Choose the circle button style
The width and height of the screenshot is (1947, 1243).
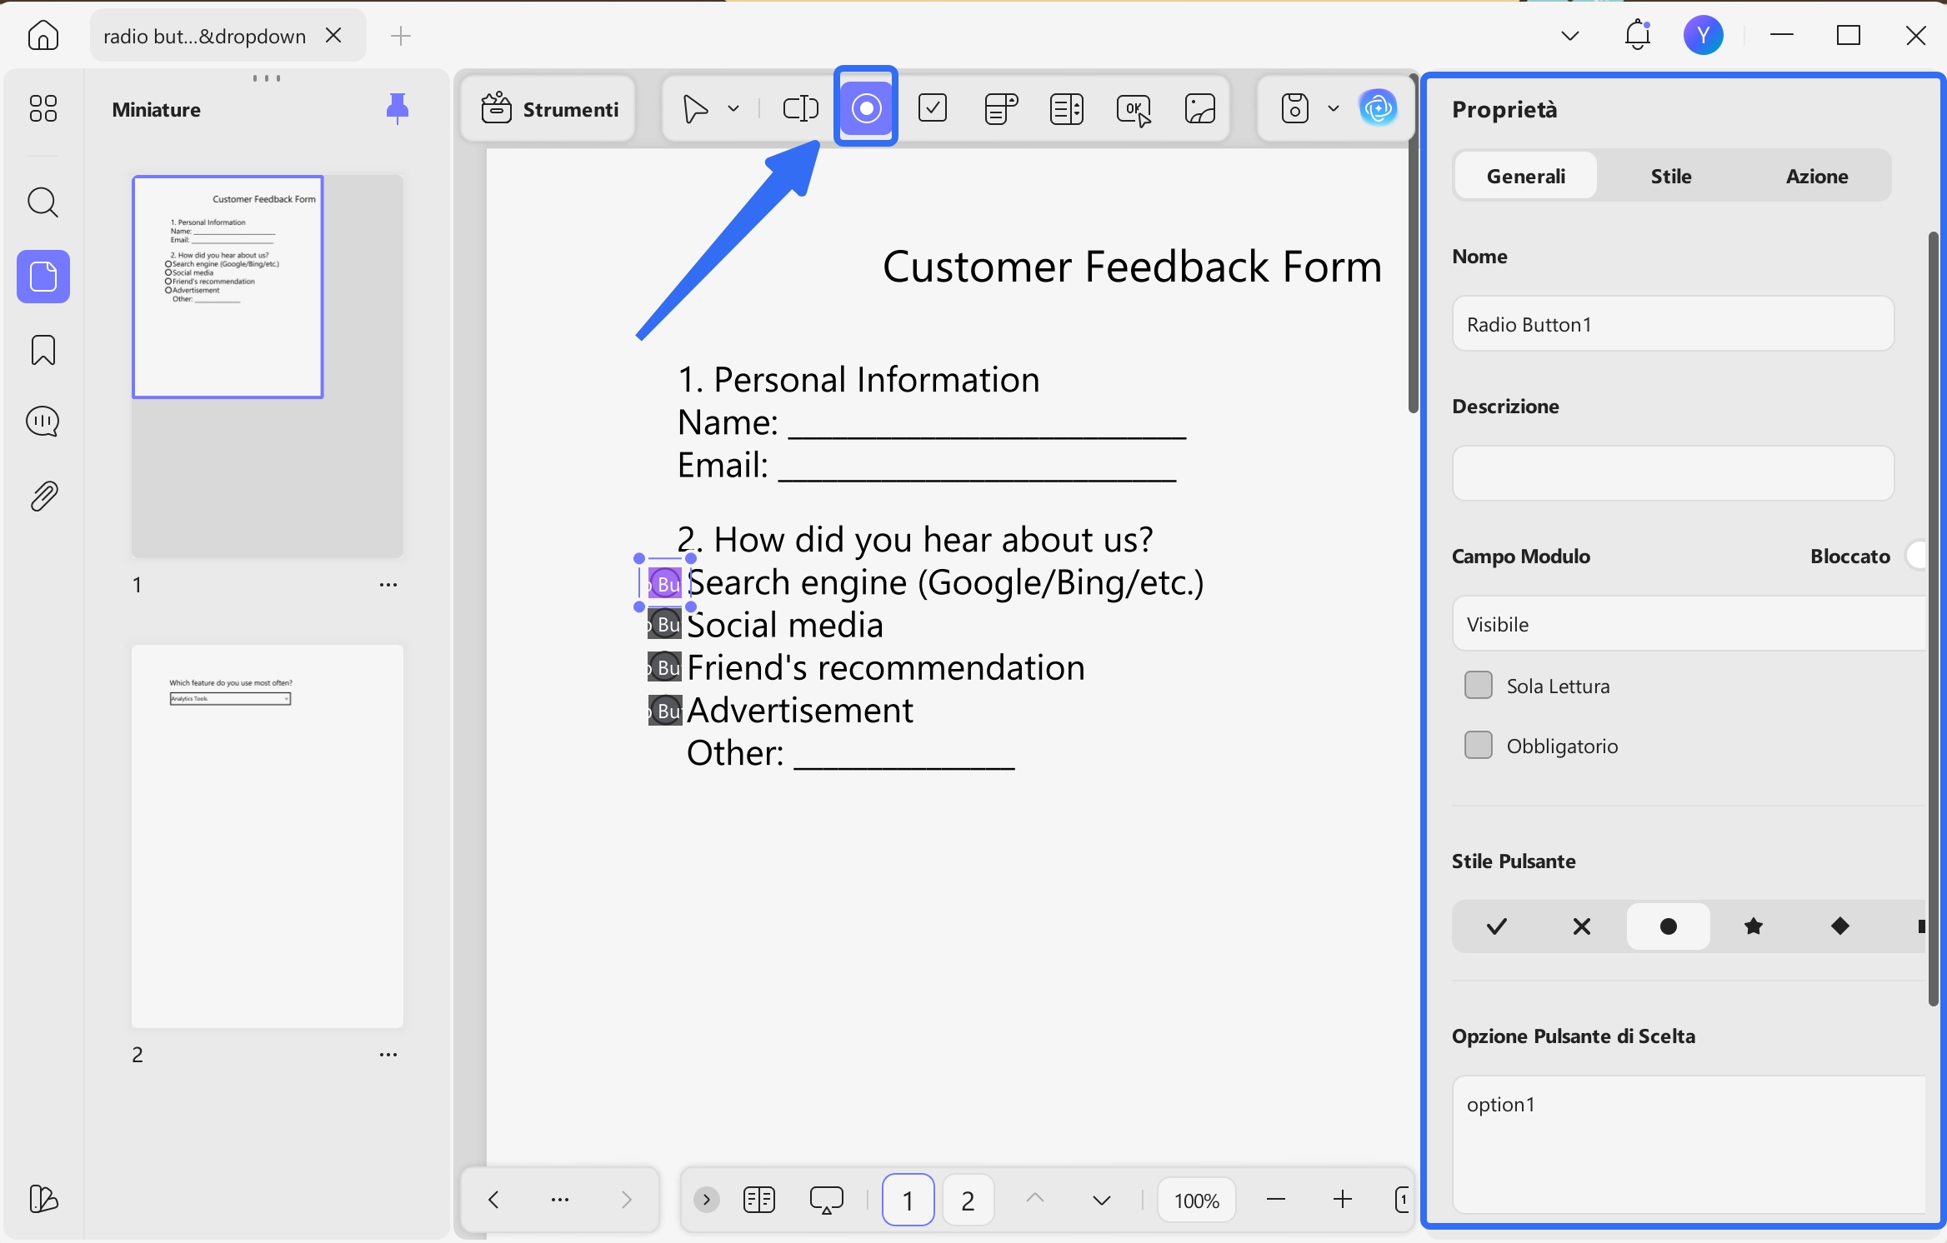point(1668,926)
